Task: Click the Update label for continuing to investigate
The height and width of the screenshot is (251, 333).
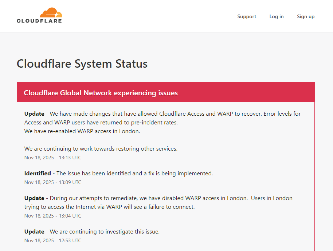Action: (x=34, y=232)
